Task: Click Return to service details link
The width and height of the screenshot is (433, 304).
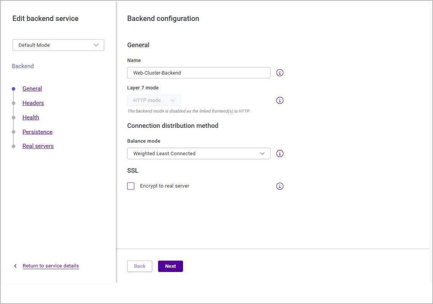Action: coord(51,266)
